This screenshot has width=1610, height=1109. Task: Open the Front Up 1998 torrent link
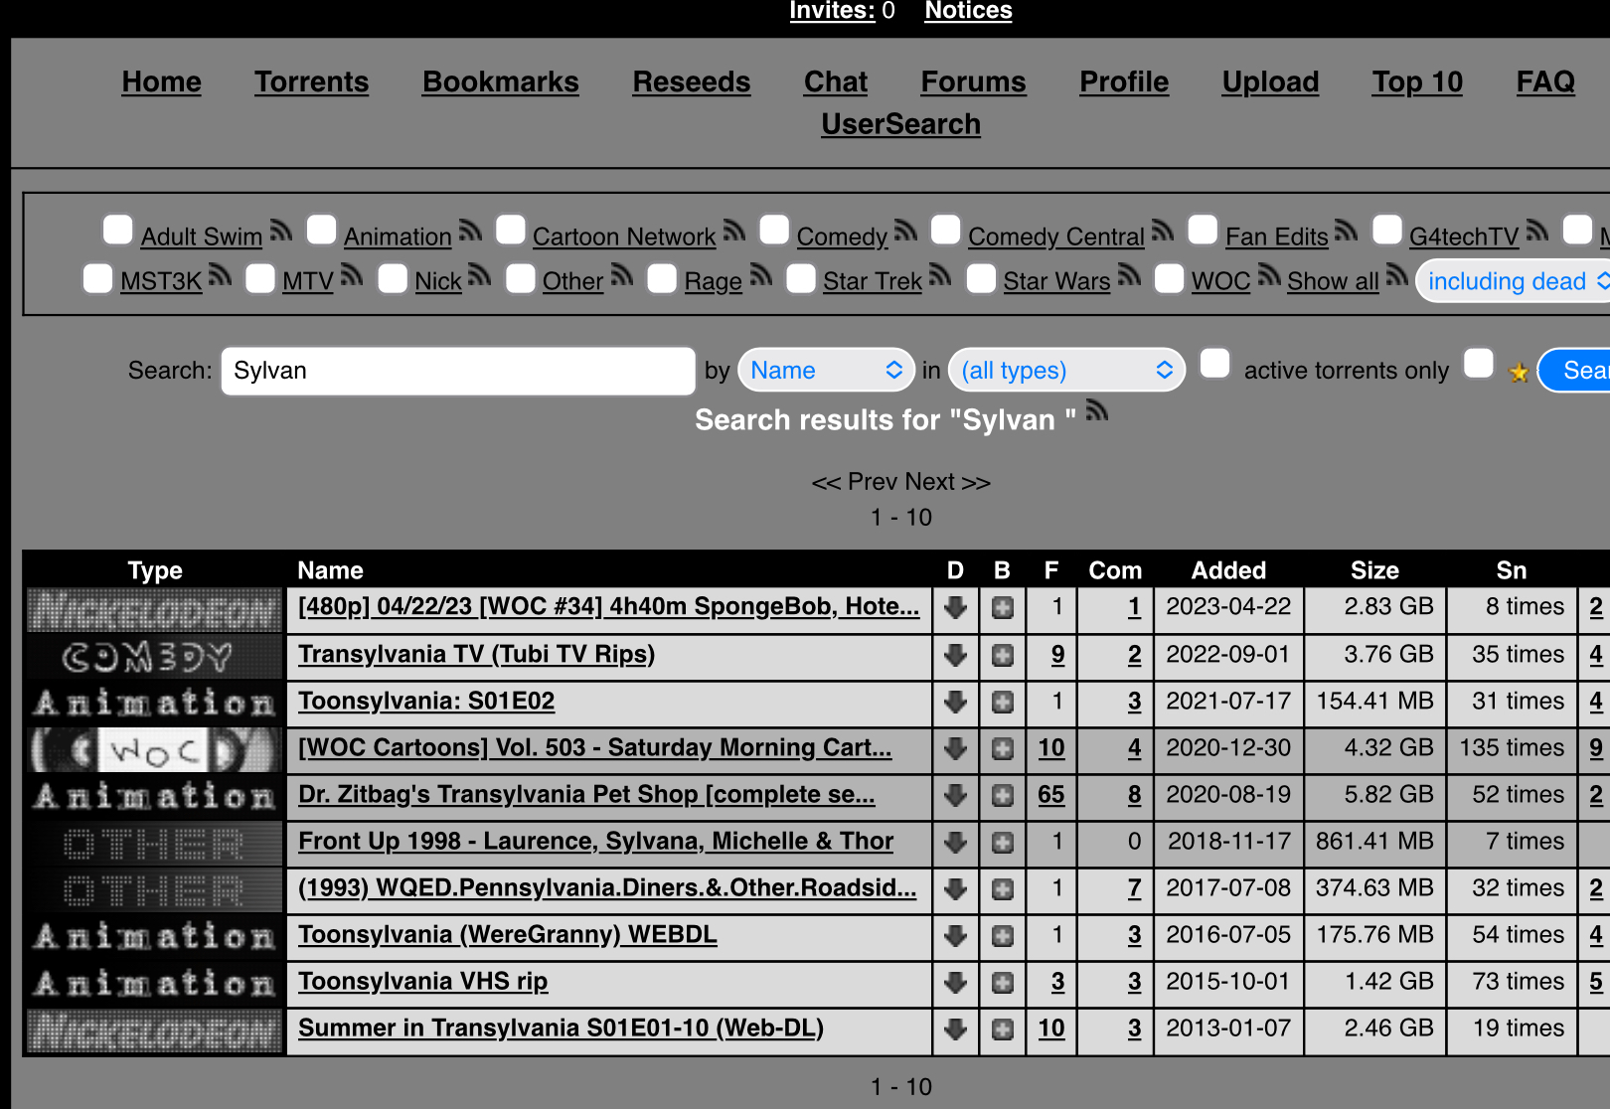[x=596, y=842]
